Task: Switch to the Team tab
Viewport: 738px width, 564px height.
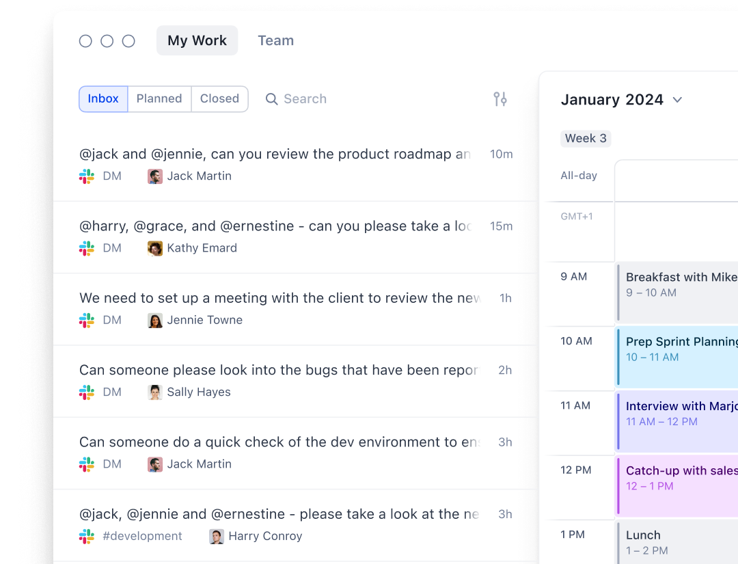Action: coord(276,40)
